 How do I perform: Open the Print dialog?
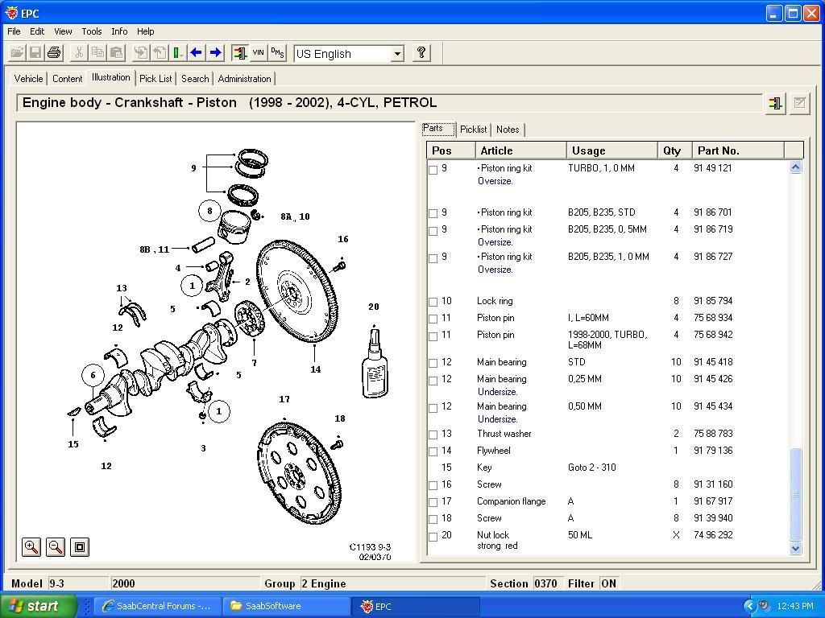tap(53, 53)
